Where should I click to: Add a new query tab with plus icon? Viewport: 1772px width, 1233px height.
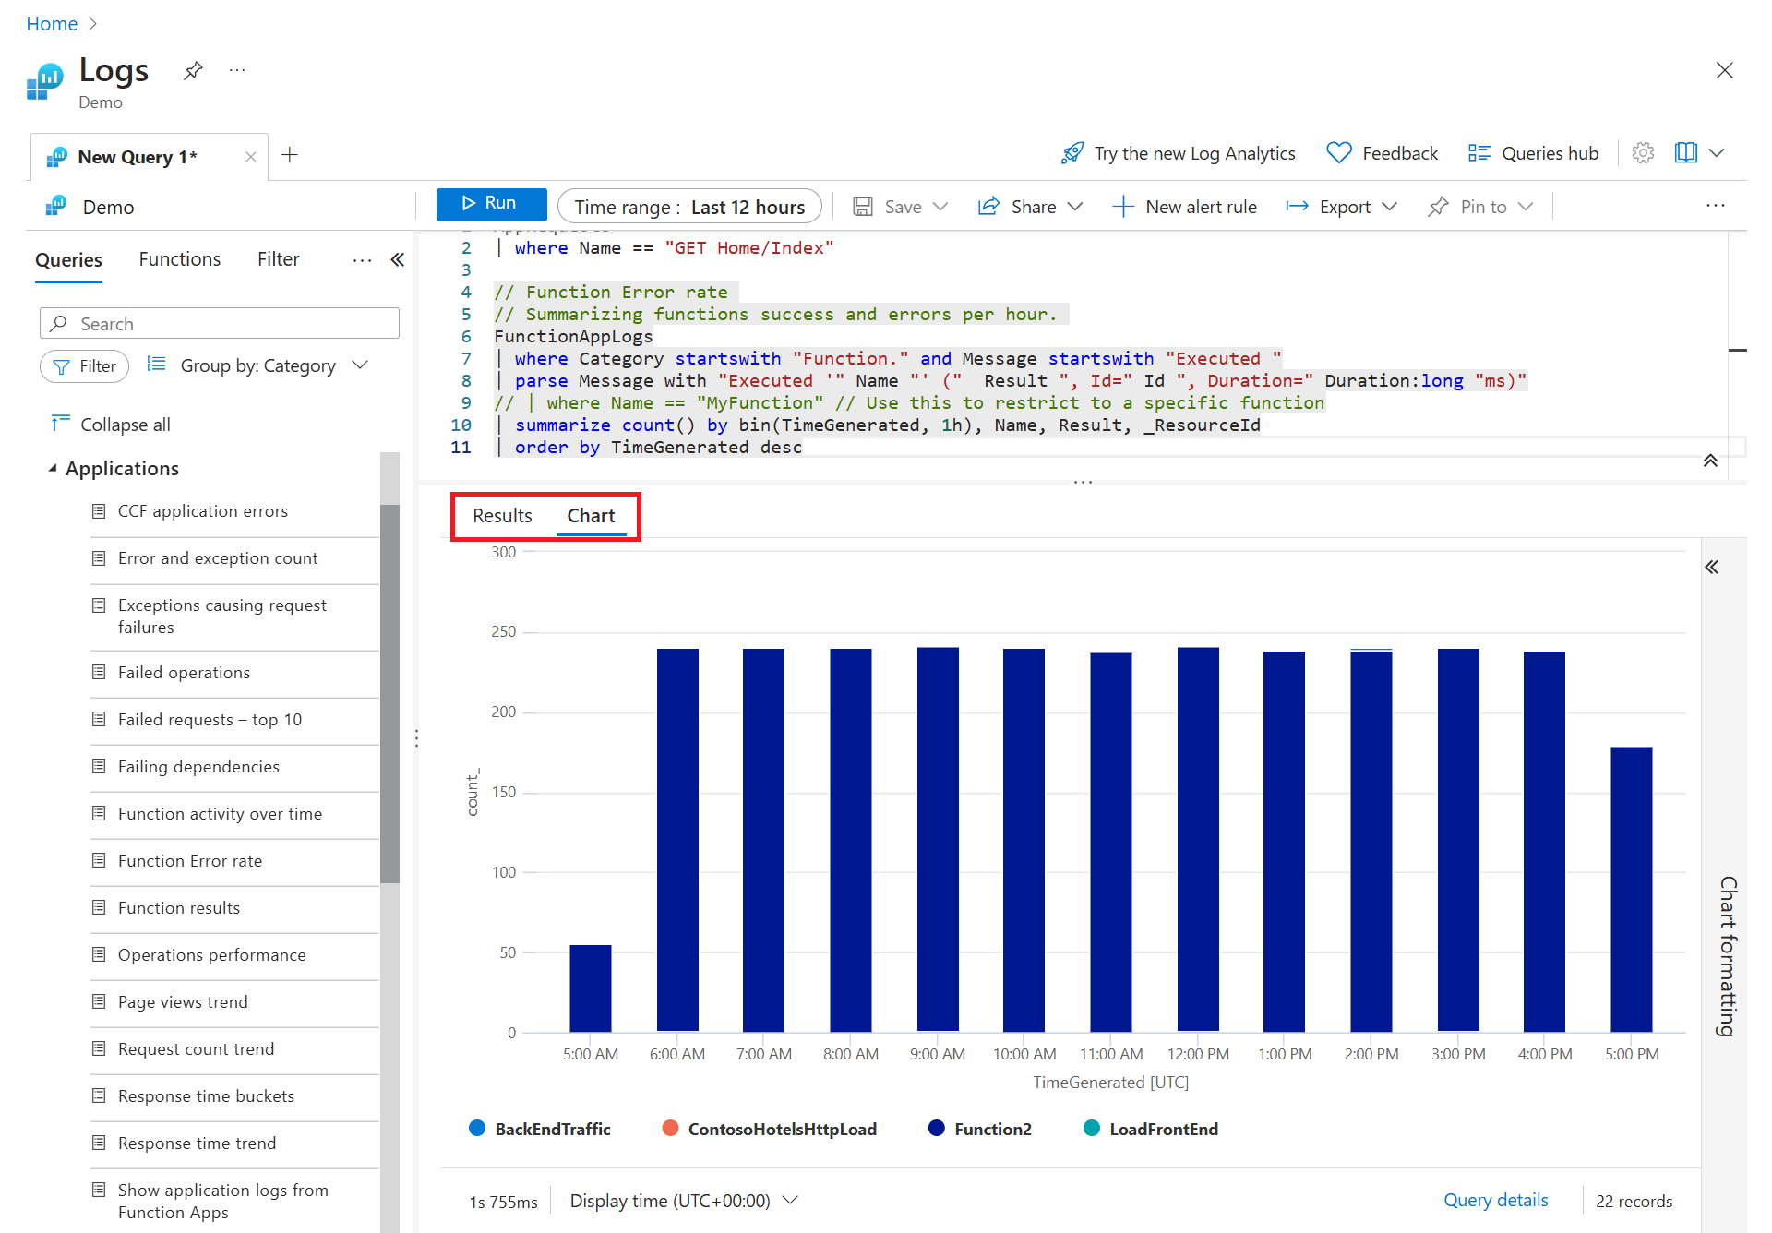(290, 155)
